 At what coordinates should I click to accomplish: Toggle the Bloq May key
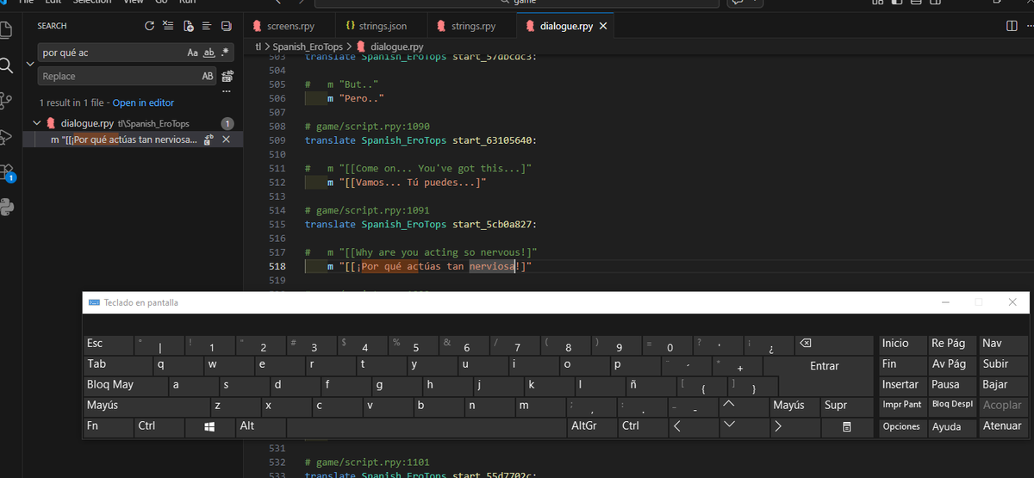point(127,385)
